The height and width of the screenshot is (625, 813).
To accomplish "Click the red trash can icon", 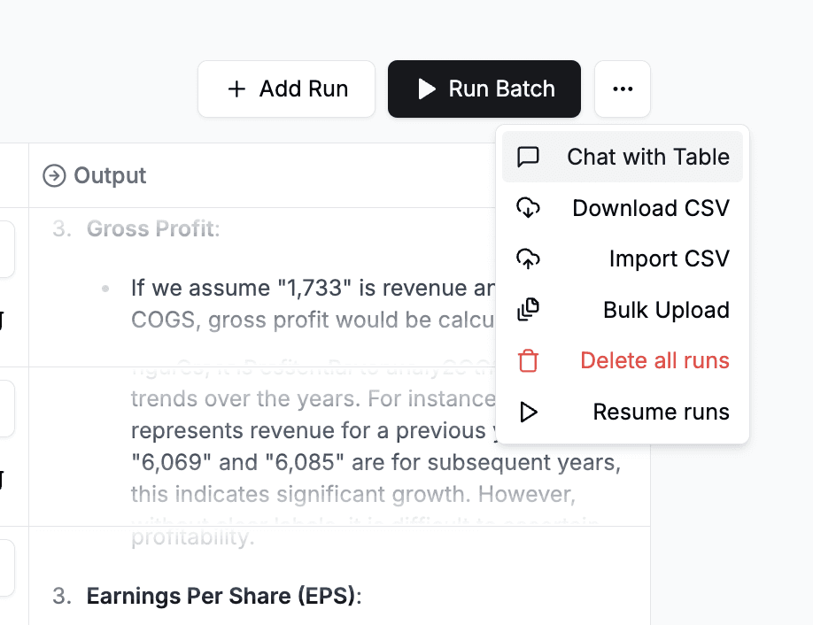I will (528, 360).
